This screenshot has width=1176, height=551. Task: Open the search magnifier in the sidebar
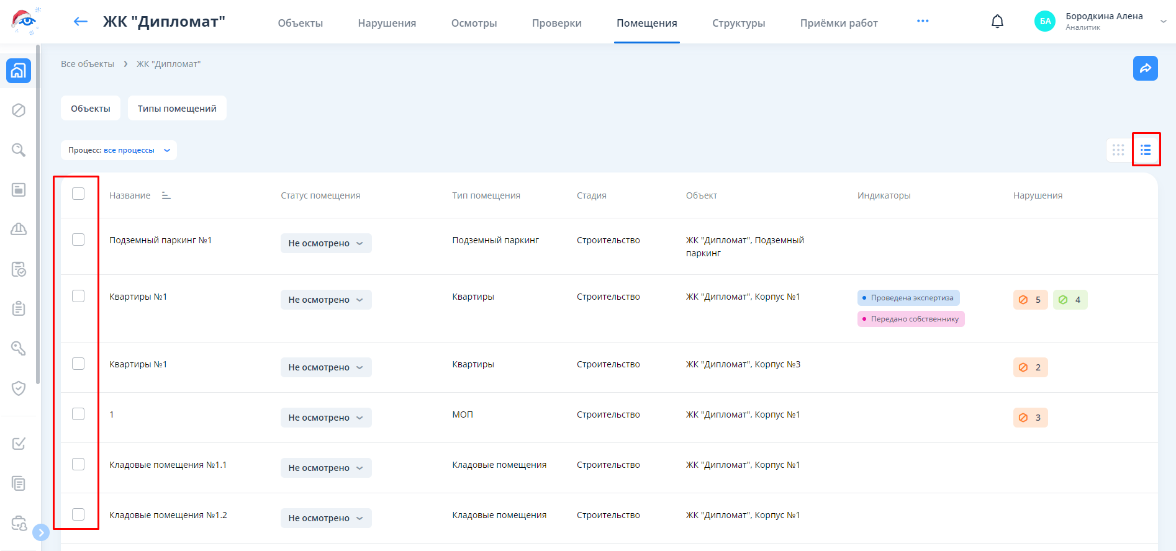tap(19, 150)
